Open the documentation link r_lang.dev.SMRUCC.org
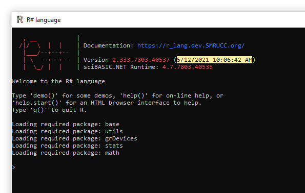The height and width of the screenshot is (193, 305). point(191,45)
